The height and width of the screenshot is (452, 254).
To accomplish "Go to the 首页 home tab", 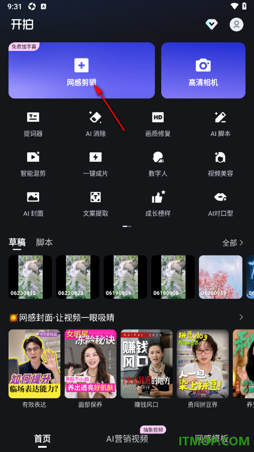I will pyautogui.click(x=42, y=439).
